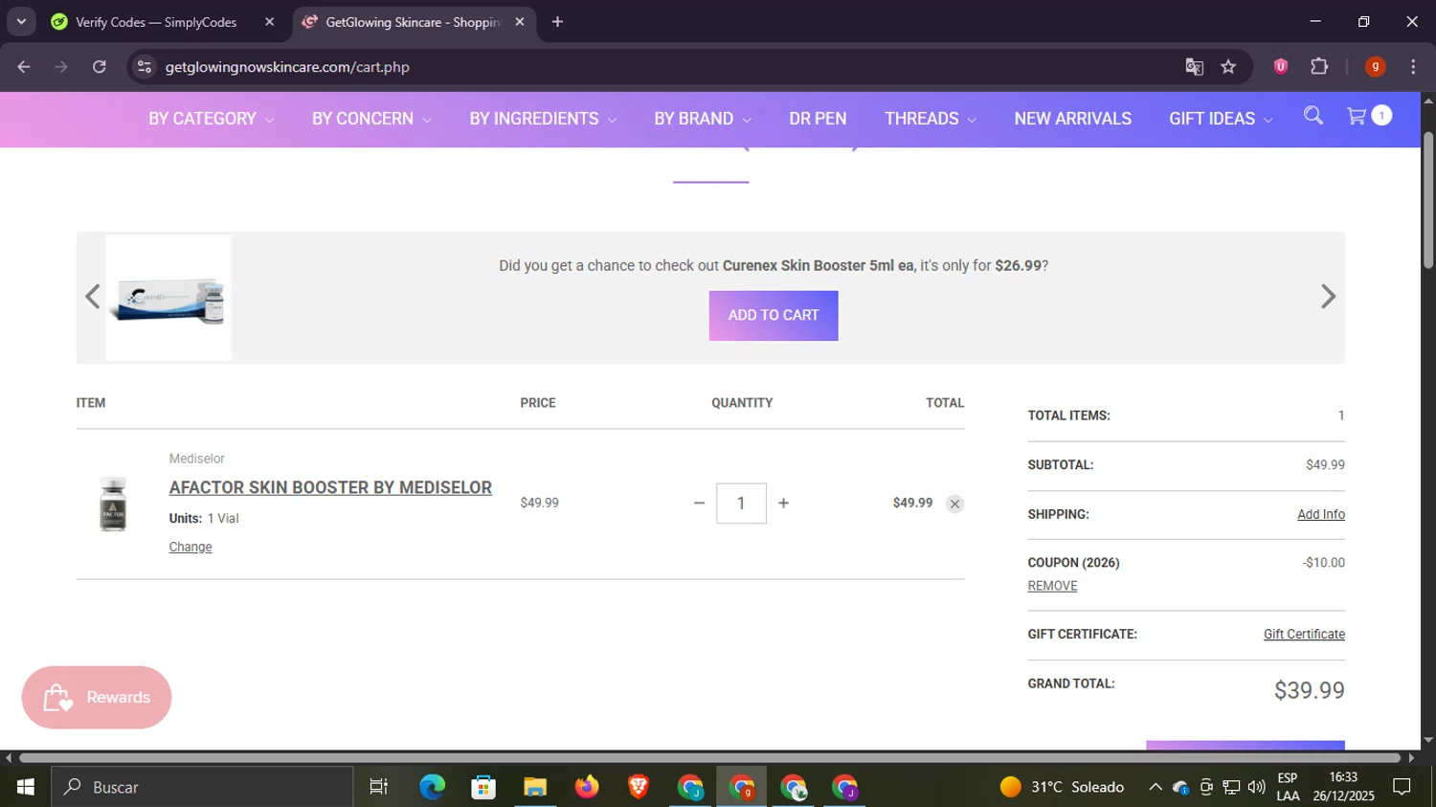Select GetGlowing Skincare Shopping tab
Screen dimensions: 1436x807
pos(413,22)
